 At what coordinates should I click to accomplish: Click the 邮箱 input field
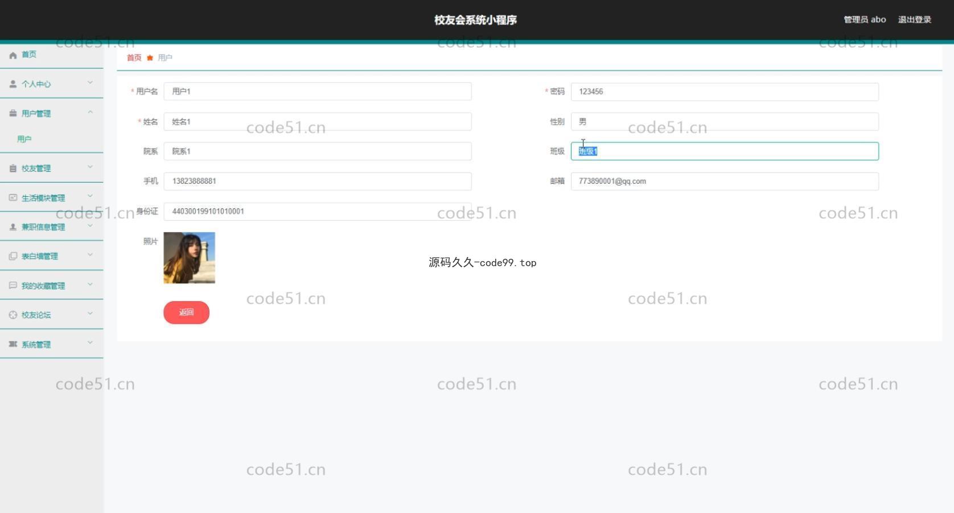[x=725, y=181]
